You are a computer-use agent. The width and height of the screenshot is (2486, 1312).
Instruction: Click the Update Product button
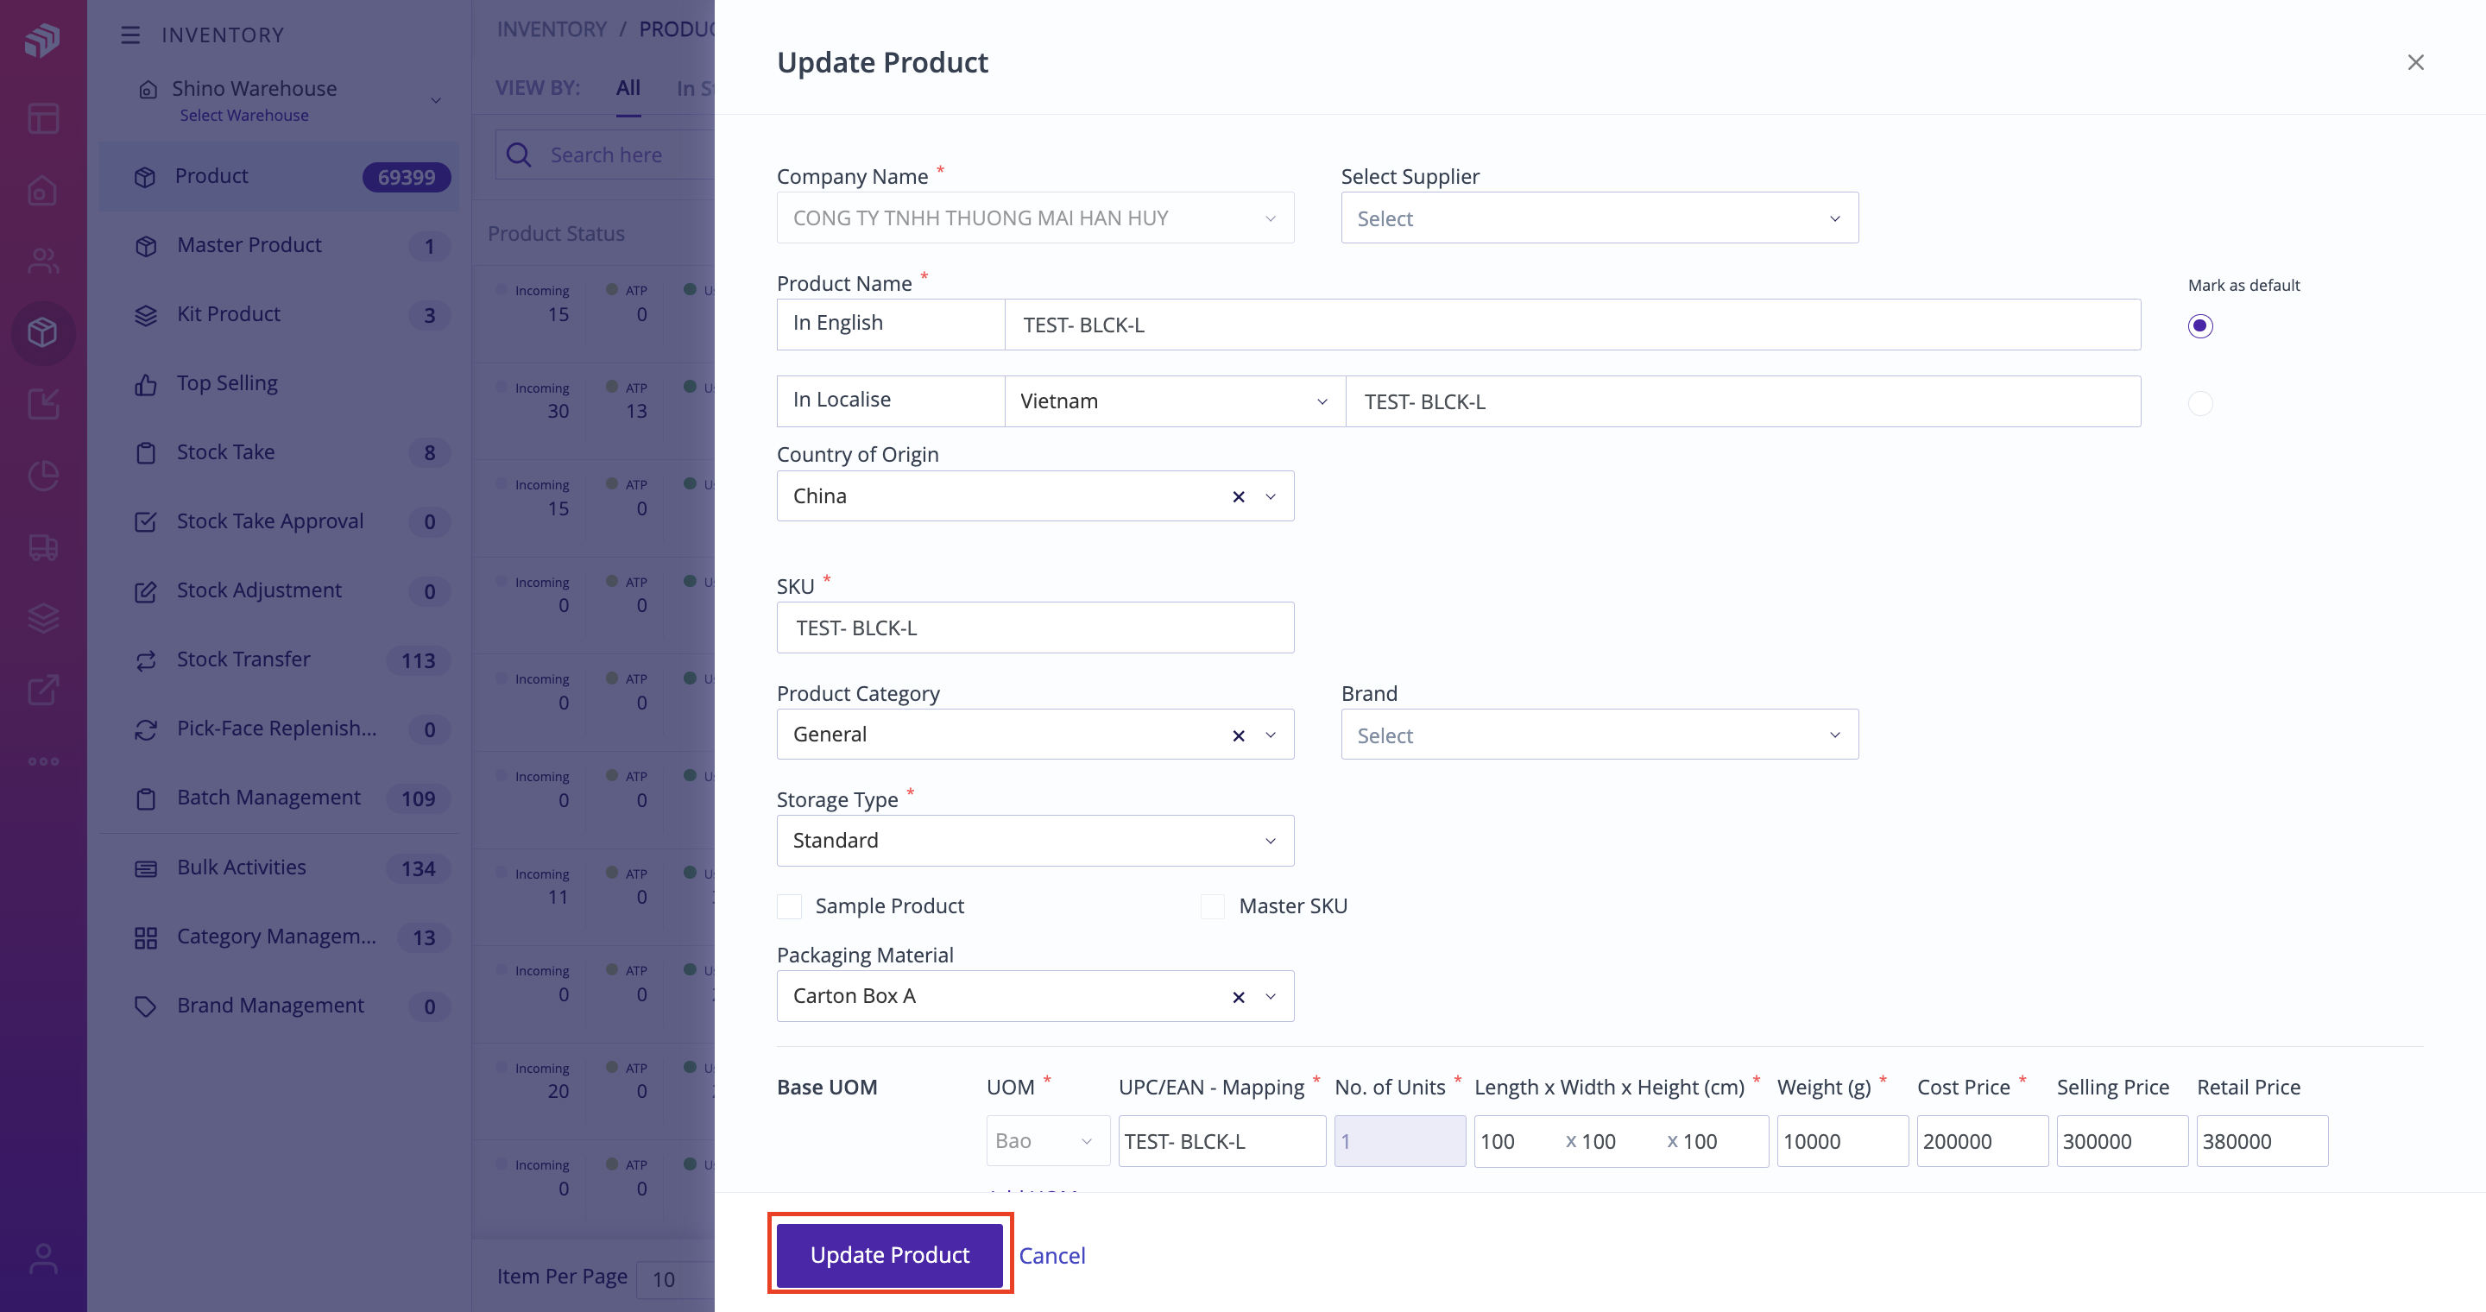890,1254
